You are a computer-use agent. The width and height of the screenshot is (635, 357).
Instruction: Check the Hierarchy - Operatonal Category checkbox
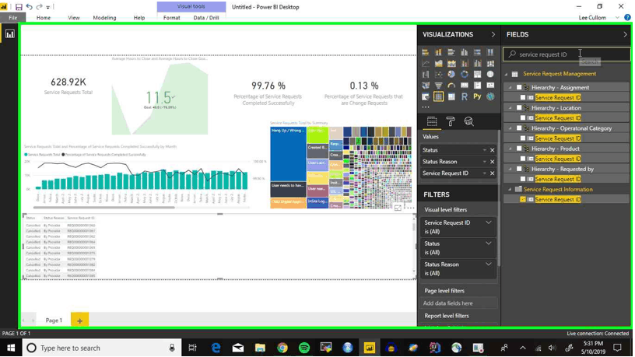(519, 128)
